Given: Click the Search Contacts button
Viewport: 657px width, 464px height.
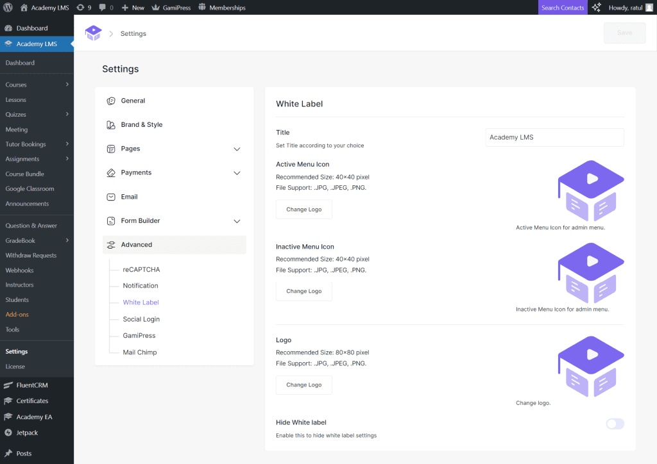Looking at the screenshot, I should 563,7.
